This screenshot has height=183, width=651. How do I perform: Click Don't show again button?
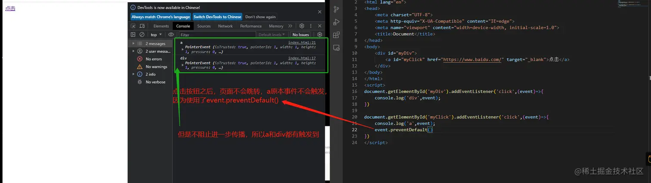260,17
